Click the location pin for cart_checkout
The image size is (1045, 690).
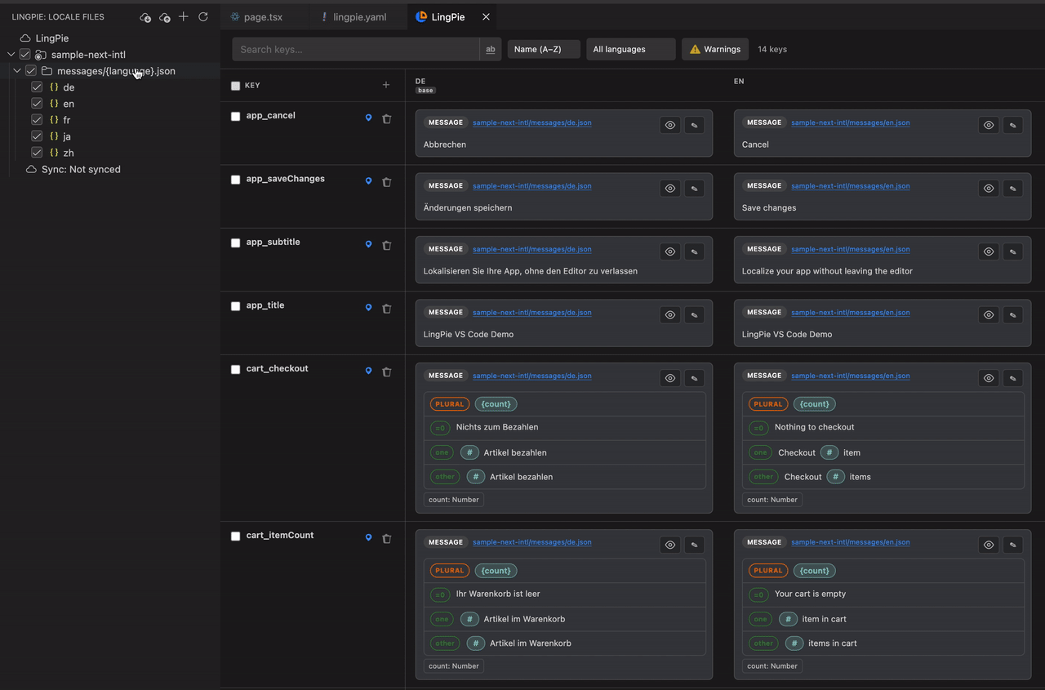tap(368, 372)
